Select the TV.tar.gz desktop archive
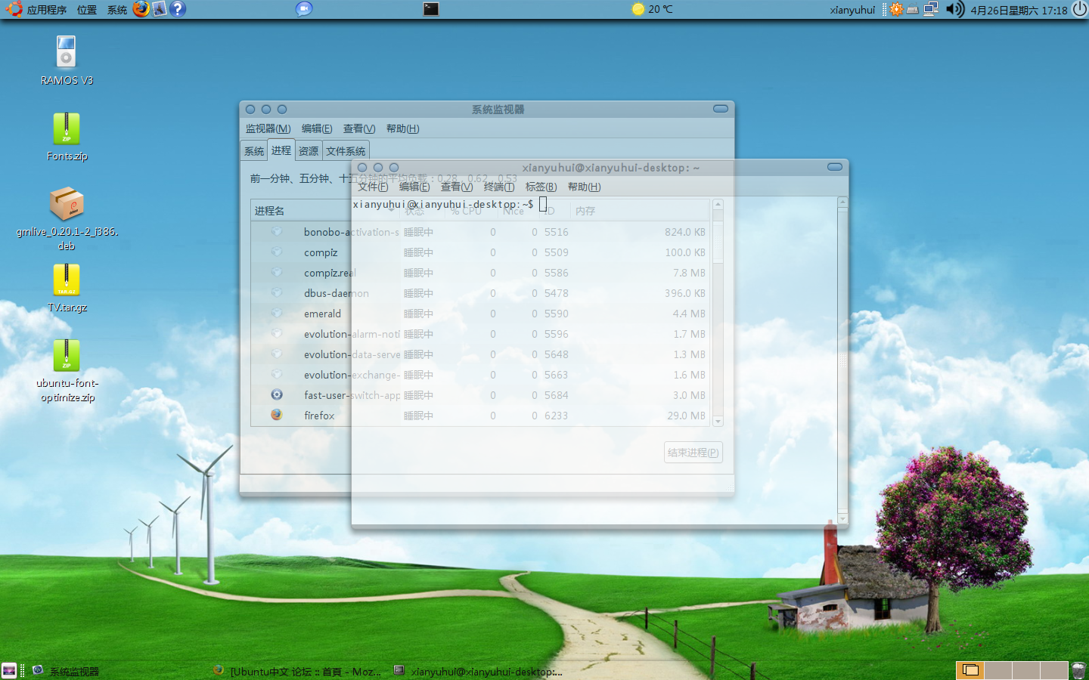The height and width of the screenshot is (680, 1089). point(67,288)
